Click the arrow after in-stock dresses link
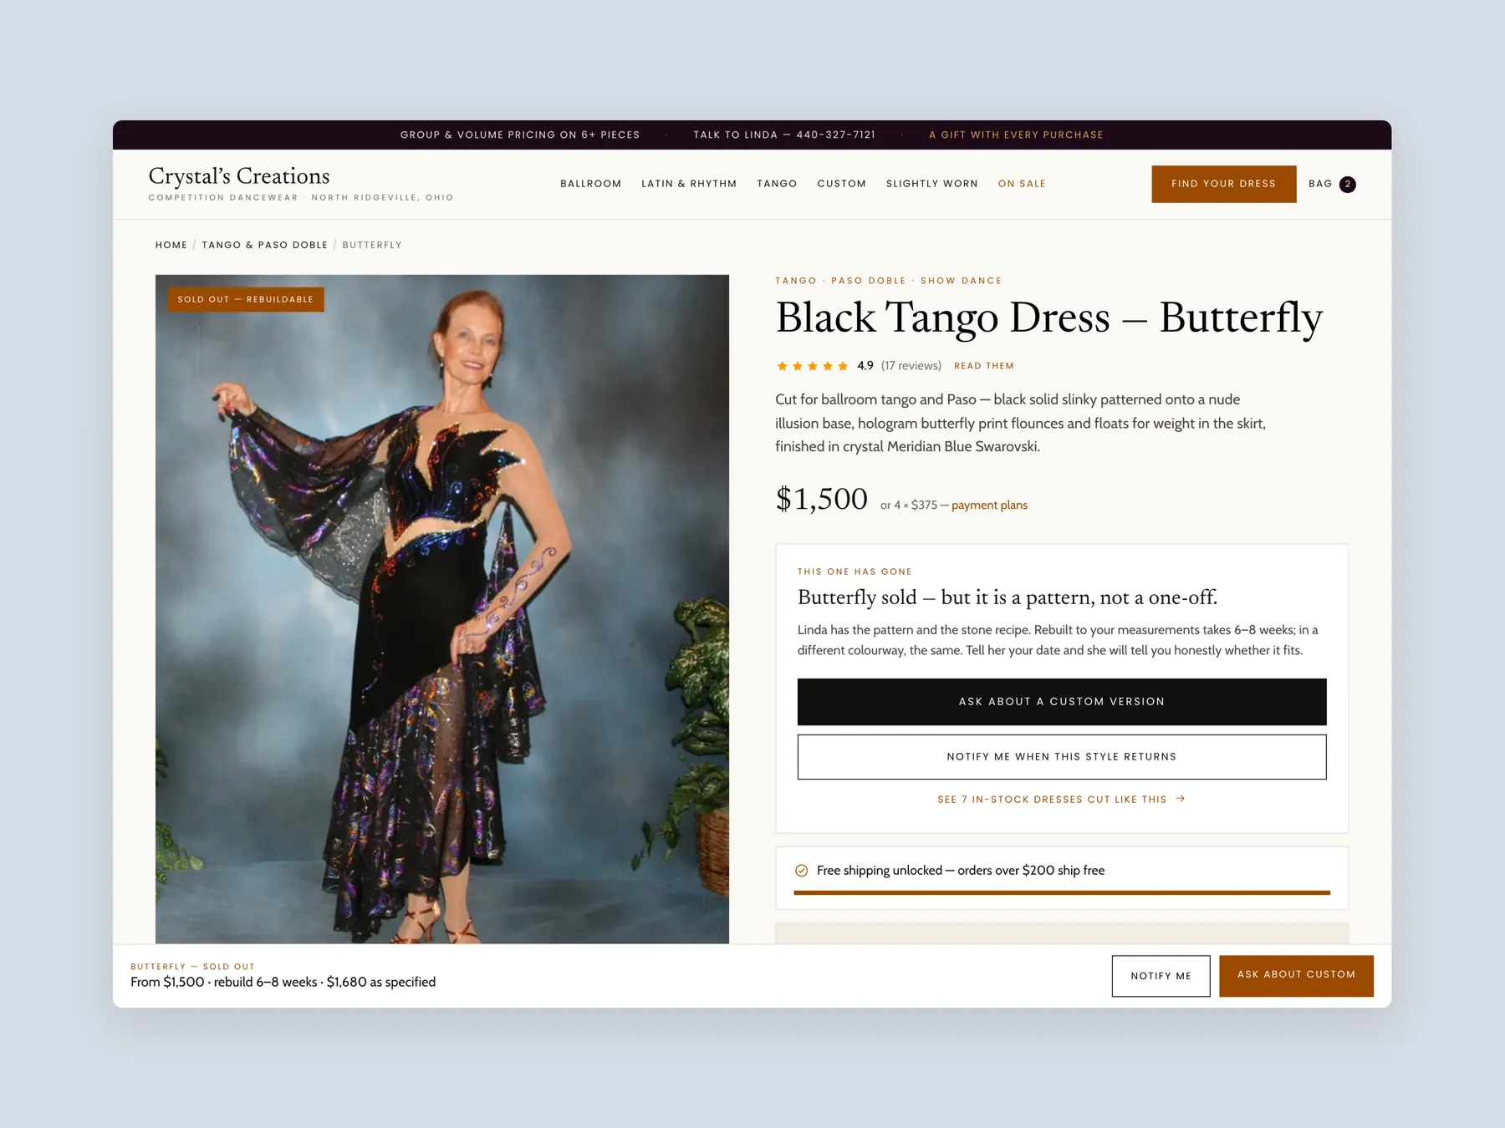 pos(1180,799)
